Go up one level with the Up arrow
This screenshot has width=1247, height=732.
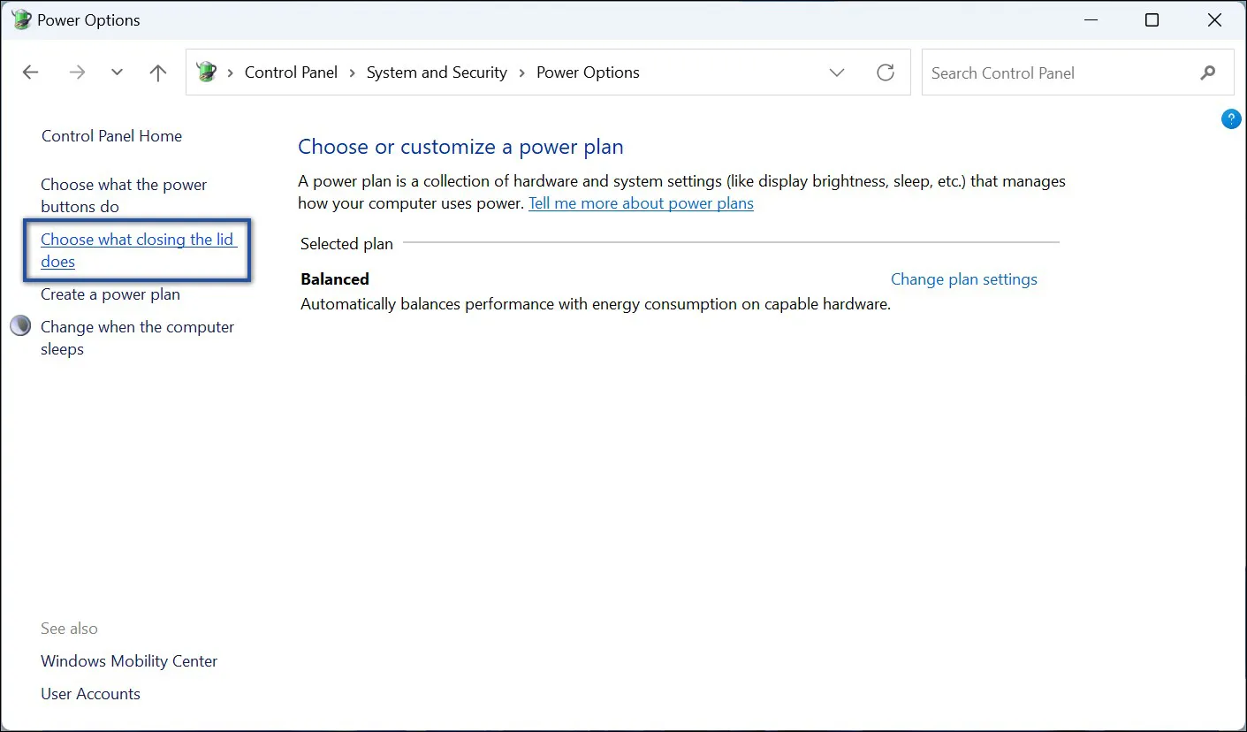point(158,72)
